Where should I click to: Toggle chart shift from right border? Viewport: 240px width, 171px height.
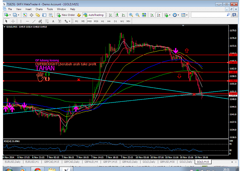point(159,15)
